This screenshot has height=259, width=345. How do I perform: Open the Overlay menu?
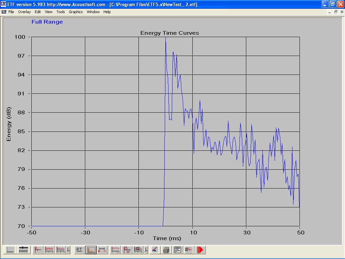point(24,12)
